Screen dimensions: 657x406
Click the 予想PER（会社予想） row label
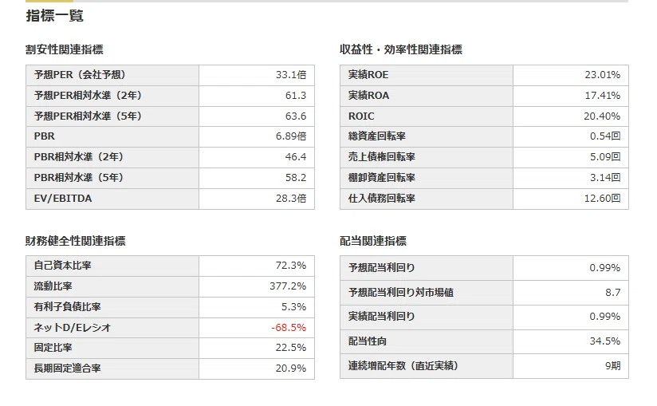pyautogui.click(x=80, y=75)
